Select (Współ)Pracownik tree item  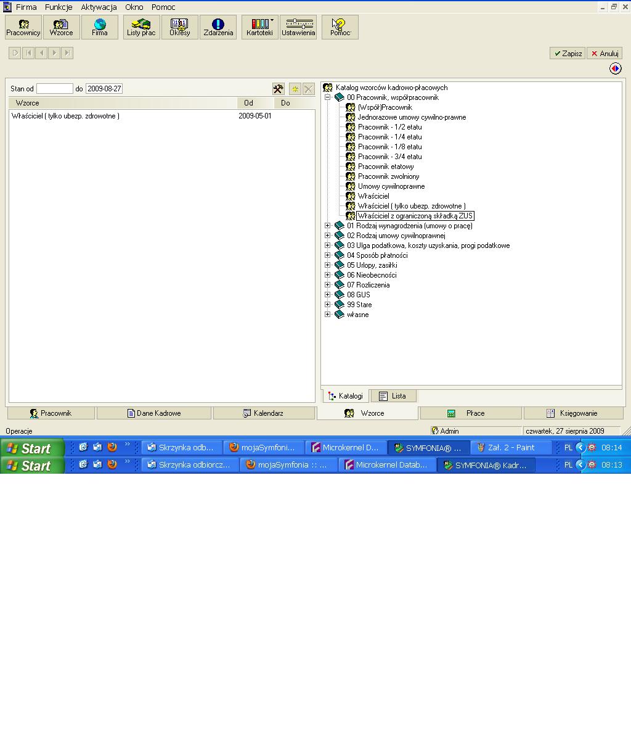pos(385,107)
